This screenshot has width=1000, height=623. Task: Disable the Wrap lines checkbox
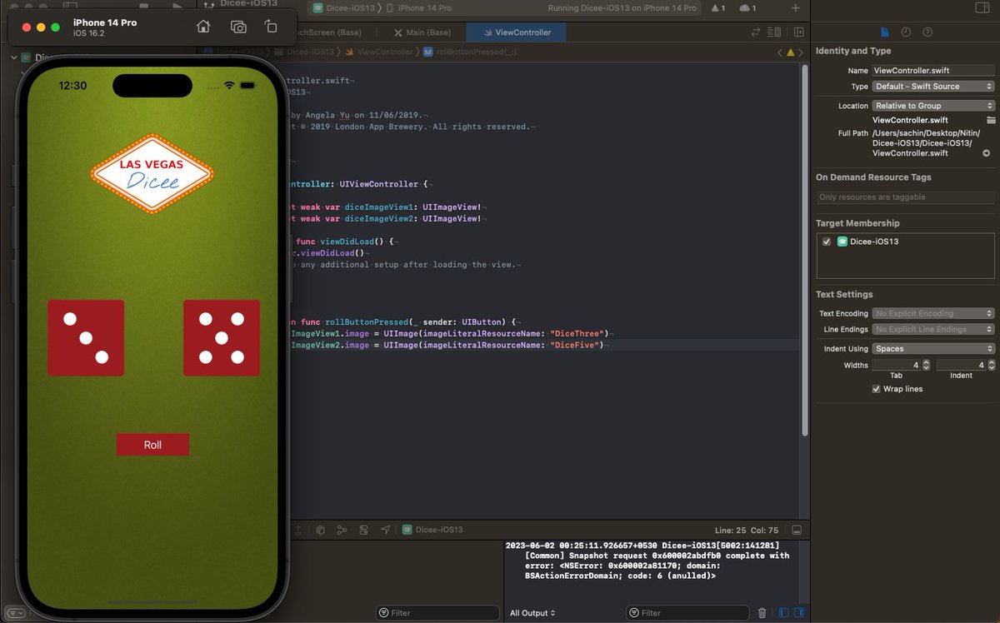point(877,388)
